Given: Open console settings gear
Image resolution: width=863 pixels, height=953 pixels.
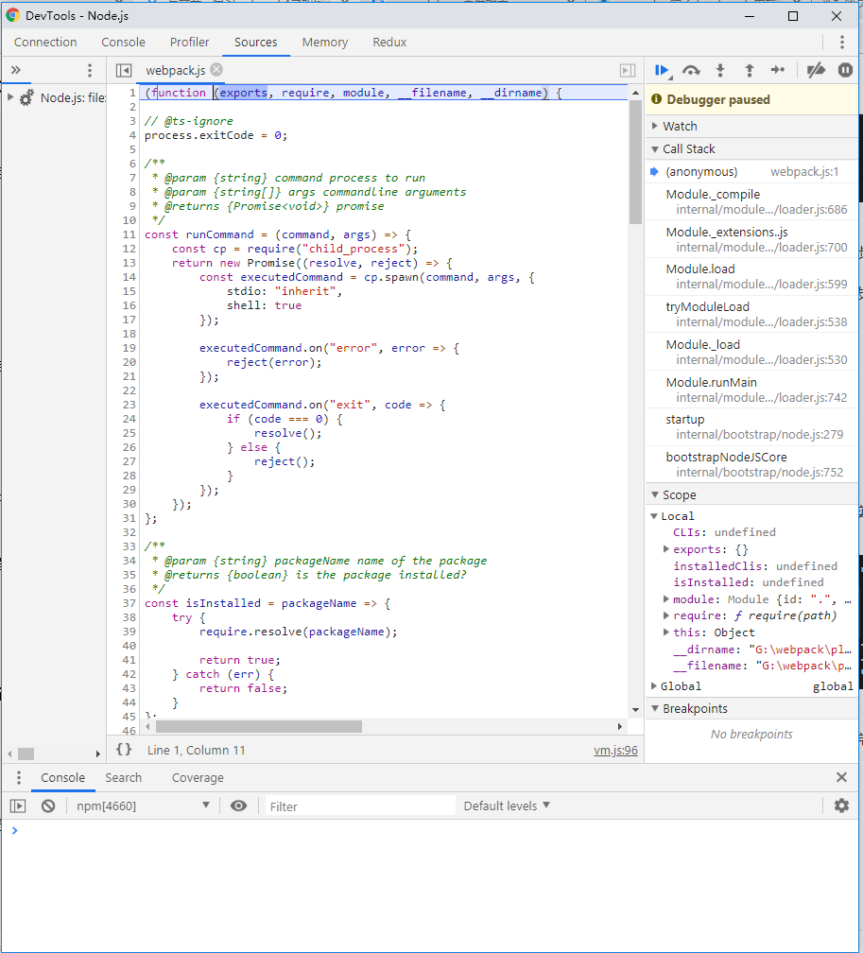Looking at the screenshot, I should click(x=841, y=806).
